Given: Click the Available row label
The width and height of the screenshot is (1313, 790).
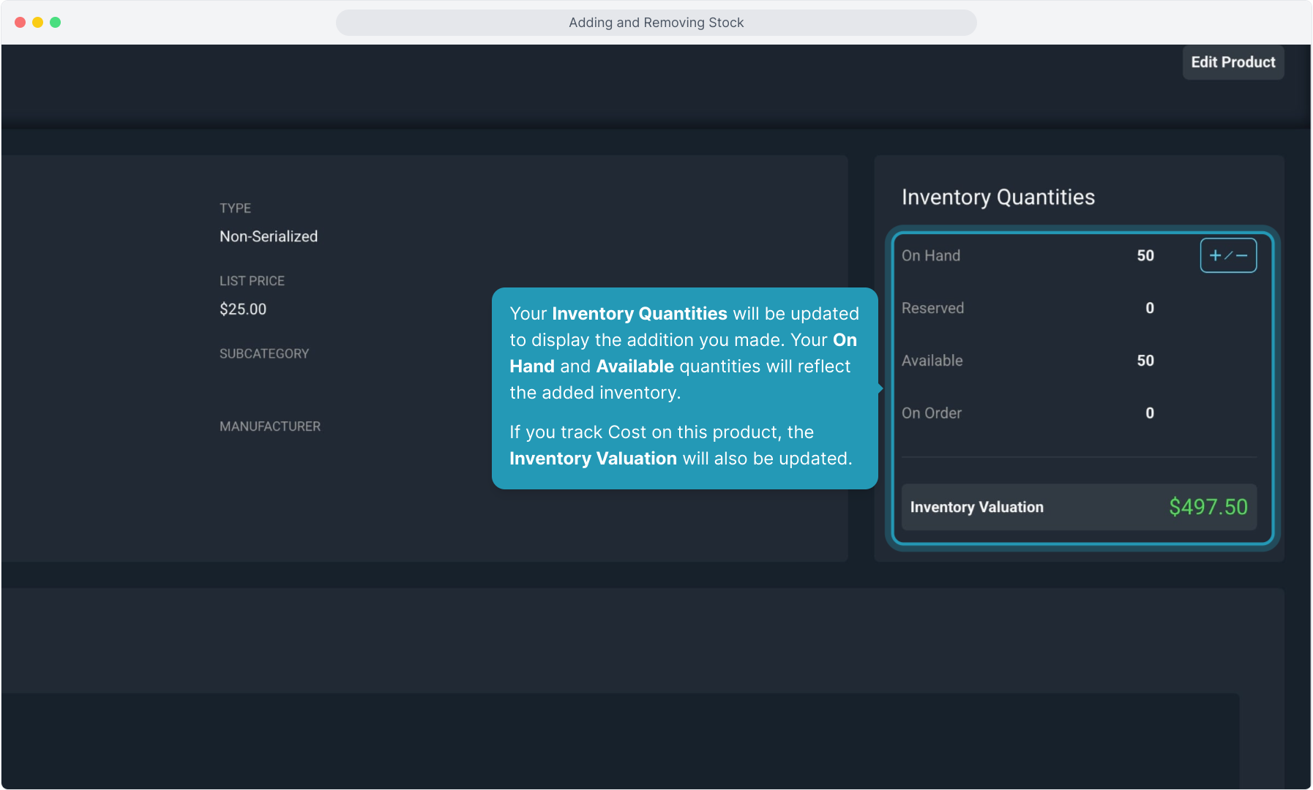Looking at the screenshot, I should [932, 361].
